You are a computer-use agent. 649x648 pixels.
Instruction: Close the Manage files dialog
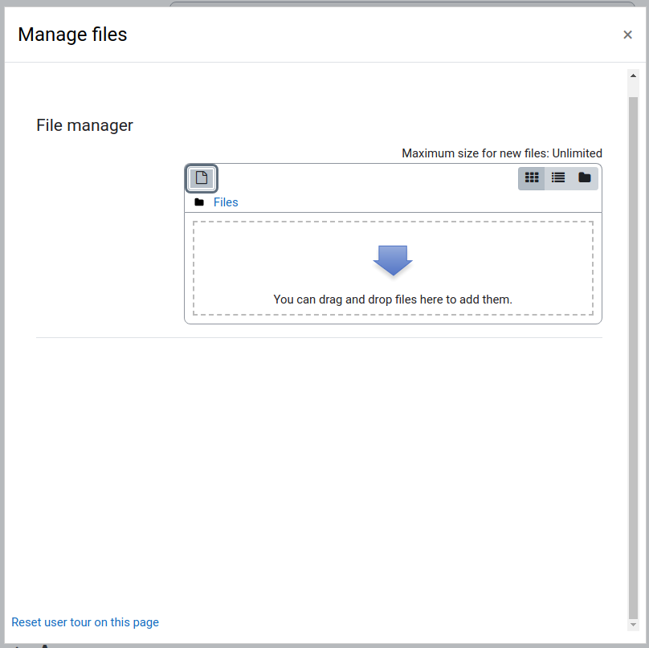point(627,35)
